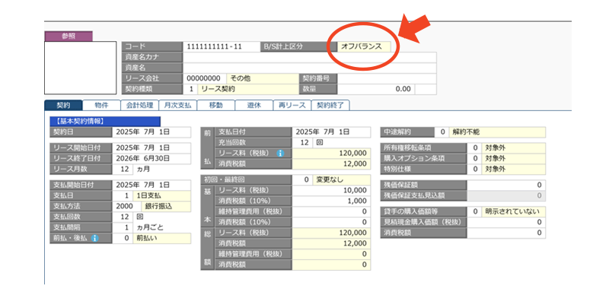This screenshot has height=289, width=609.
Task: Click the リース会社 name その他
Action: pyautogui.click(x=262, y=78)
